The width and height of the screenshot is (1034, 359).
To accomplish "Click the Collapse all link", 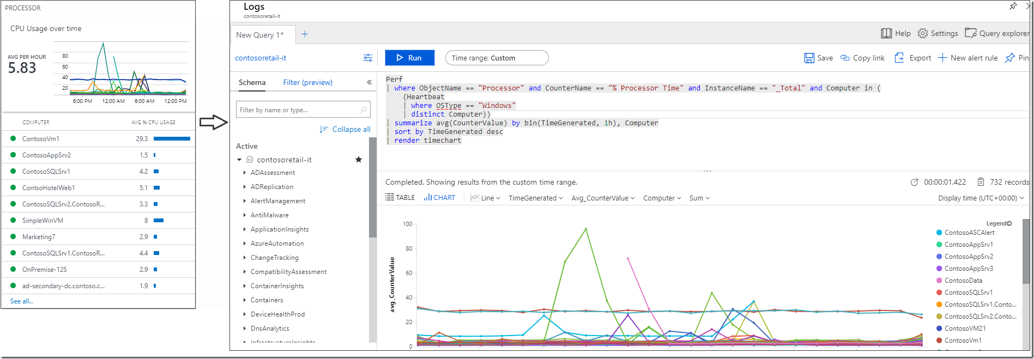I will pyautogui.click(x=346, y=129).
